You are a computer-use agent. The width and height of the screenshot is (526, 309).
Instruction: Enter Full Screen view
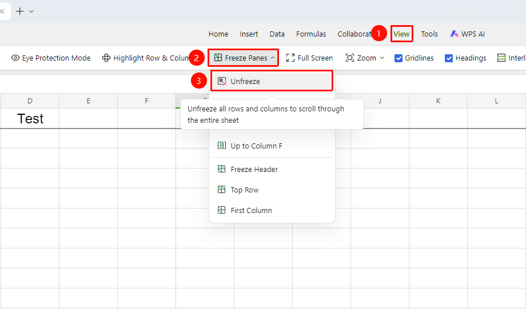click(309, 58)
